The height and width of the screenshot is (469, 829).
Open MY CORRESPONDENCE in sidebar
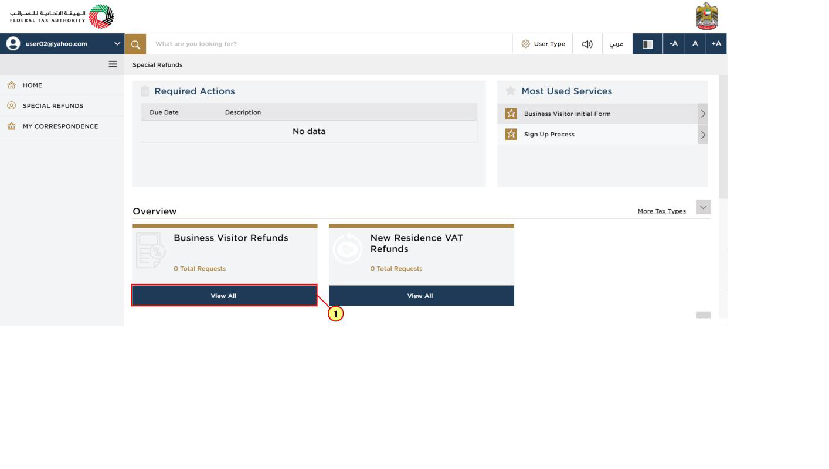point(62,126)
